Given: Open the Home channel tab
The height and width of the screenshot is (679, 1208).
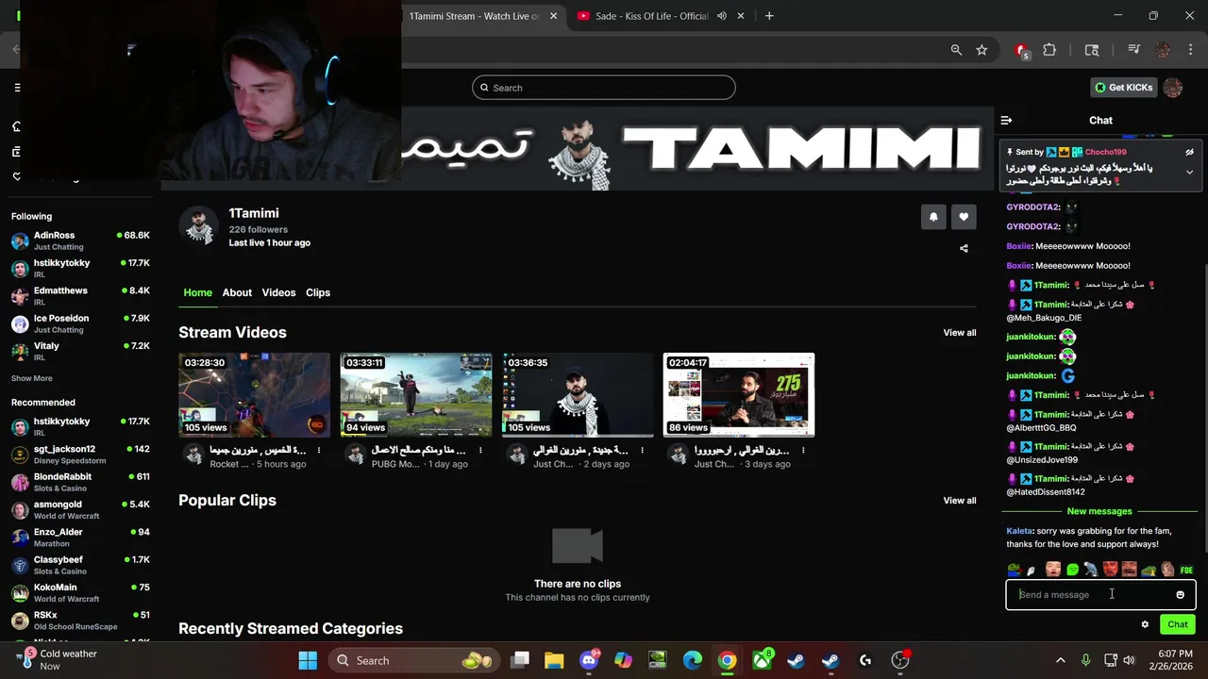Looking at the screenshot, I should pyautogui.click(x=197, y=292).
